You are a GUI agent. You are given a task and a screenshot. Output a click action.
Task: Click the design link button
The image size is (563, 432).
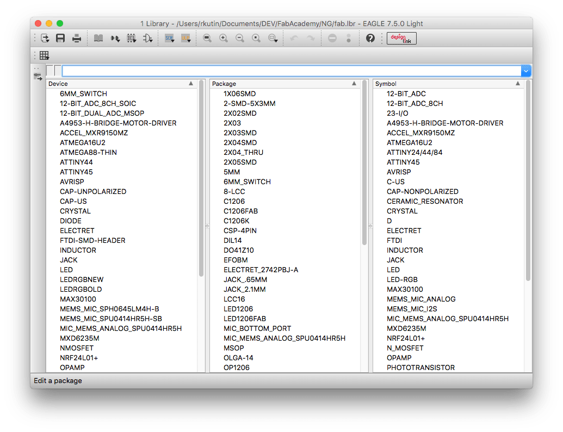click(401, 39)
